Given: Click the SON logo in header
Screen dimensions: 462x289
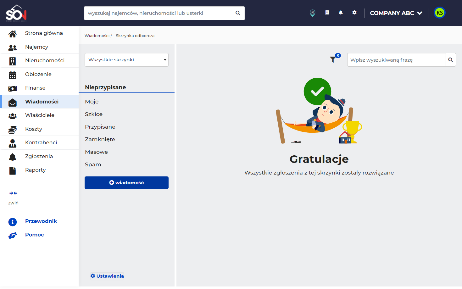Looking at the screenshot, I should [16, 13].
